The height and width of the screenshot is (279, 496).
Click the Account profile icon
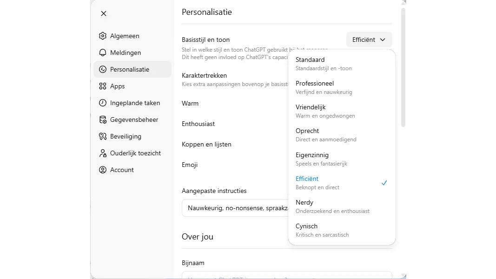pos(103,170)
